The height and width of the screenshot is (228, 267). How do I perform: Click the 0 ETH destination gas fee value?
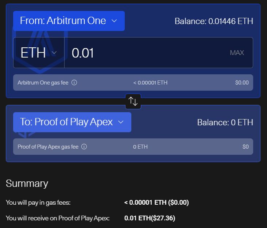(x=140, y=147)
